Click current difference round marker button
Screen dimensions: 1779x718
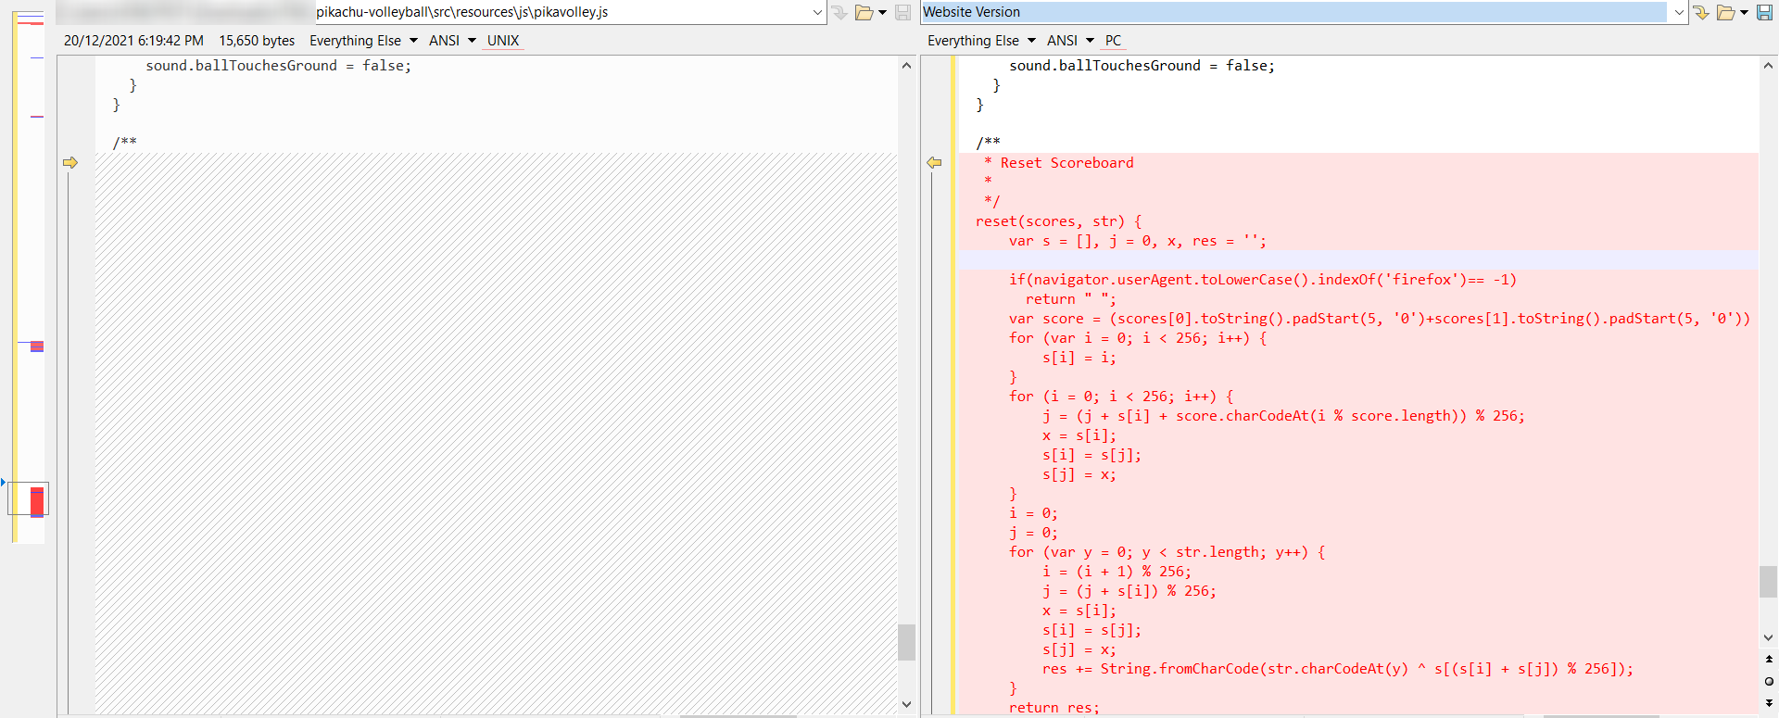point(1769,681)
